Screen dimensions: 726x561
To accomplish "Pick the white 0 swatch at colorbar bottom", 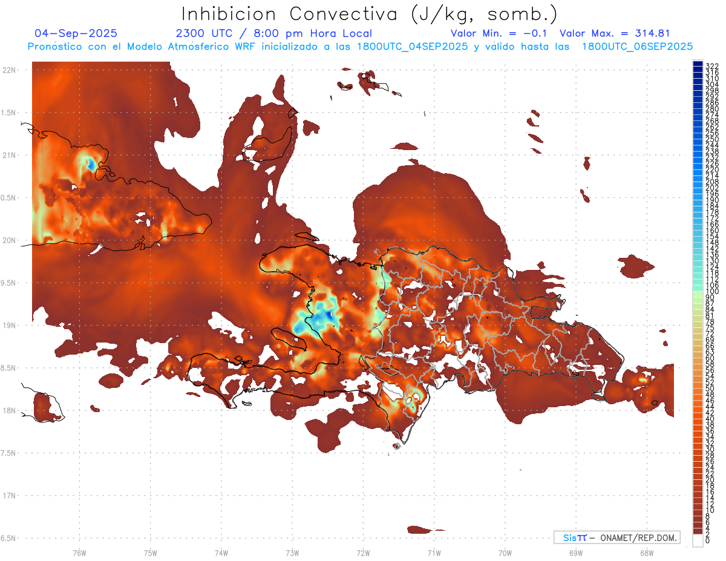I will tap(698, 540).
